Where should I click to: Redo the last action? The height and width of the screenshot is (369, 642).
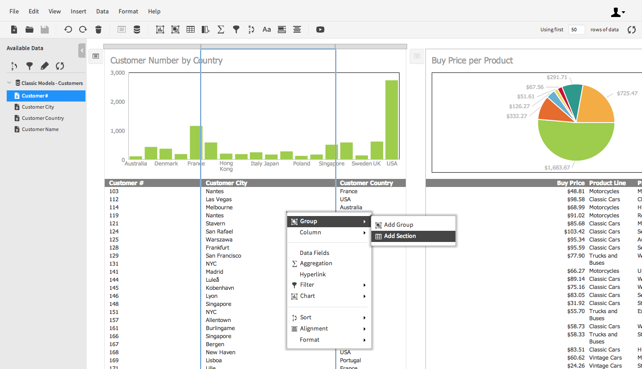click(x=83, y=30)
